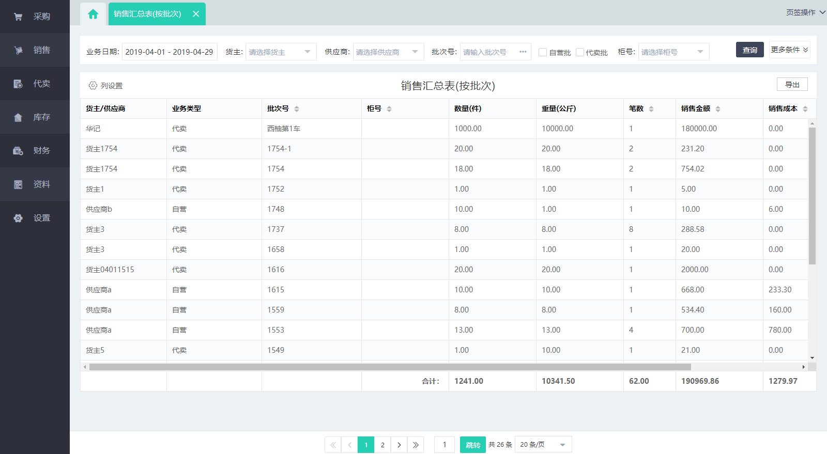The height and width of the screenshot is (454, 827).
Task: Toggle the 代卖批 checkbox
Action: click(x=580, y=52)
